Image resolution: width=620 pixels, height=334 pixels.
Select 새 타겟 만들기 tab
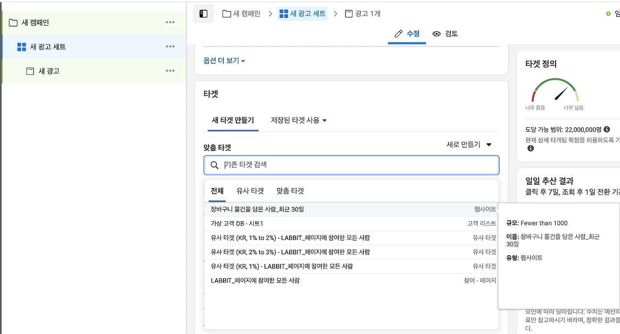click(233, 120)
